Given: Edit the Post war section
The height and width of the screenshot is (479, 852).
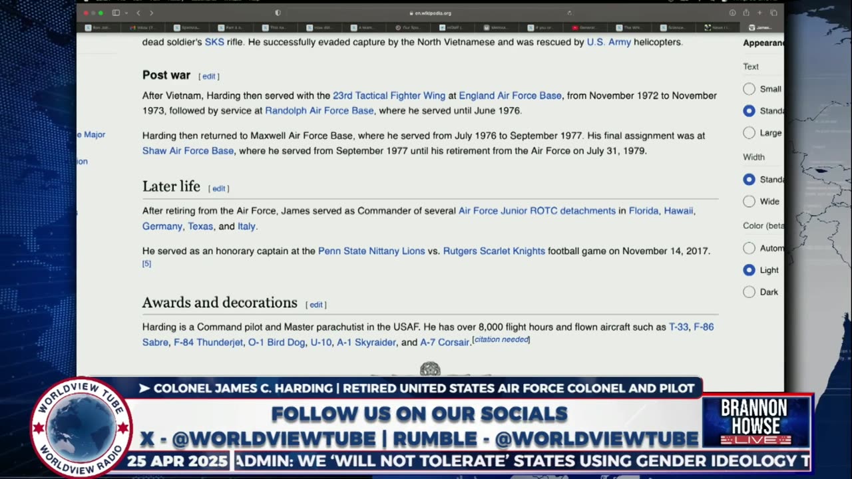Looking at the screenshot, I should tap(209, 77).
